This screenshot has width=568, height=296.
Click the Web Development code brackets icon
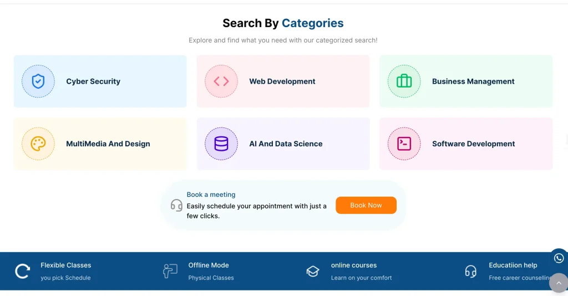[x=221, y=81]
